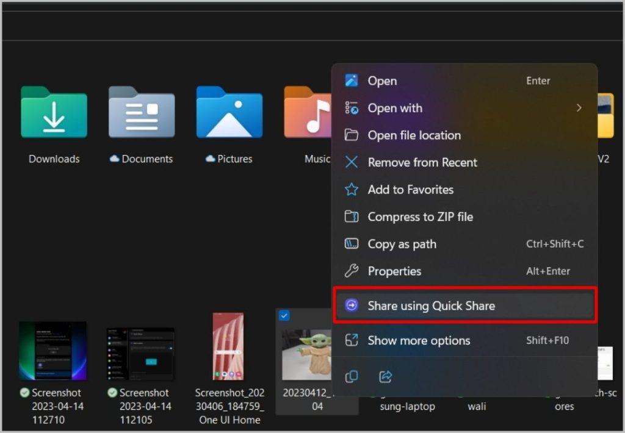Select the One UI Home screenshot thumbnail

(228, 346)
